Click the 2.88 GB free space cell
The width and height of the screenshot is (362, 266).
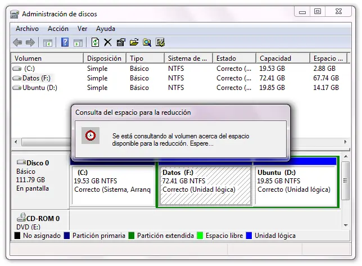(x=324, y=69)
